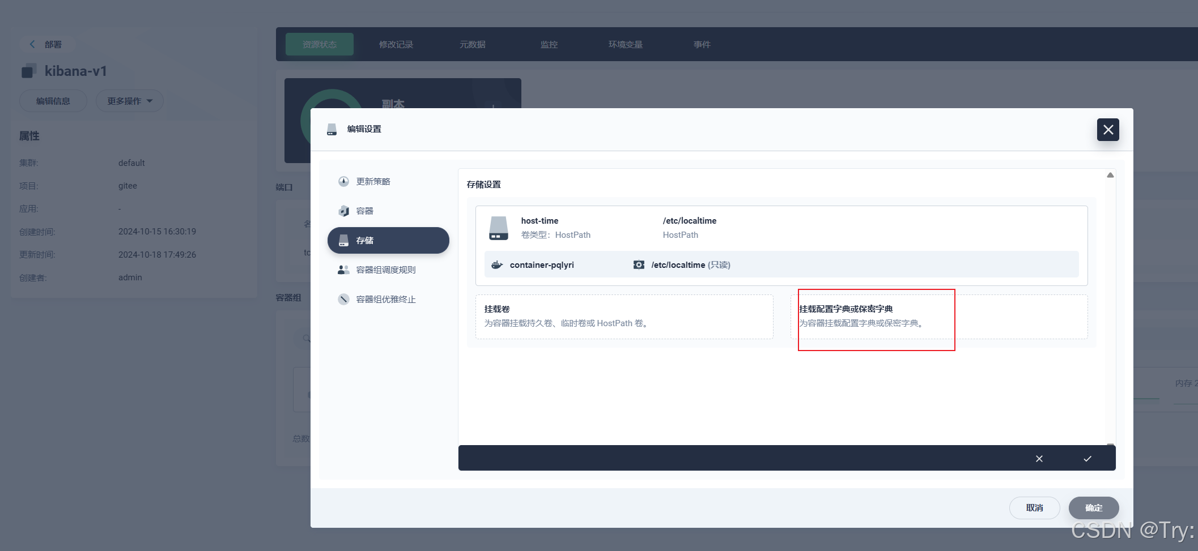The width and height of the screenshot is (1198, 551).
Task: Click the host-time volume name
Action: (539, 221)
